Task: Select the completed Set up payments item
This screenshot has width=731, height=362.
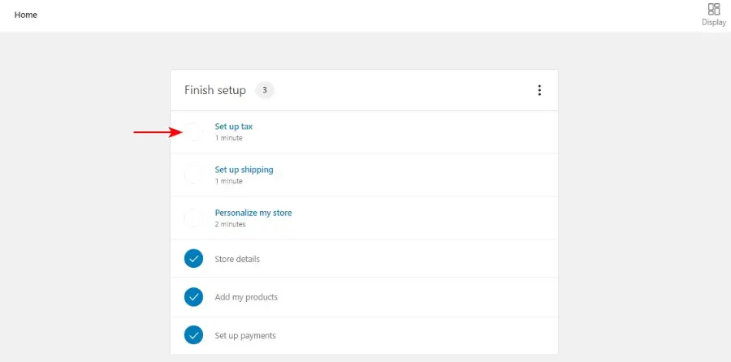Action: click(245, 335)
